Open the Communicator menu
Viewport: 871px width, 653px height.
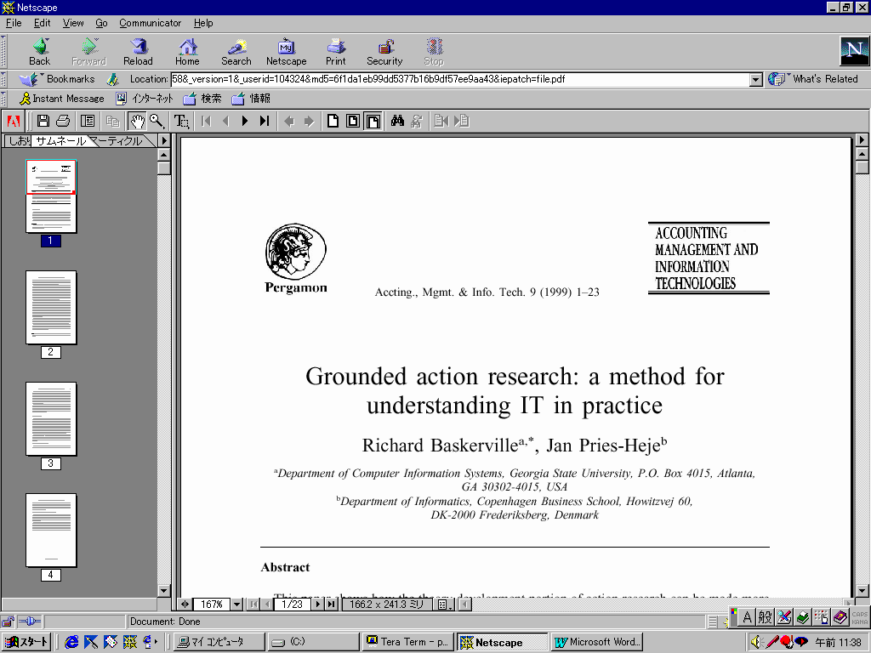point(150,23)
